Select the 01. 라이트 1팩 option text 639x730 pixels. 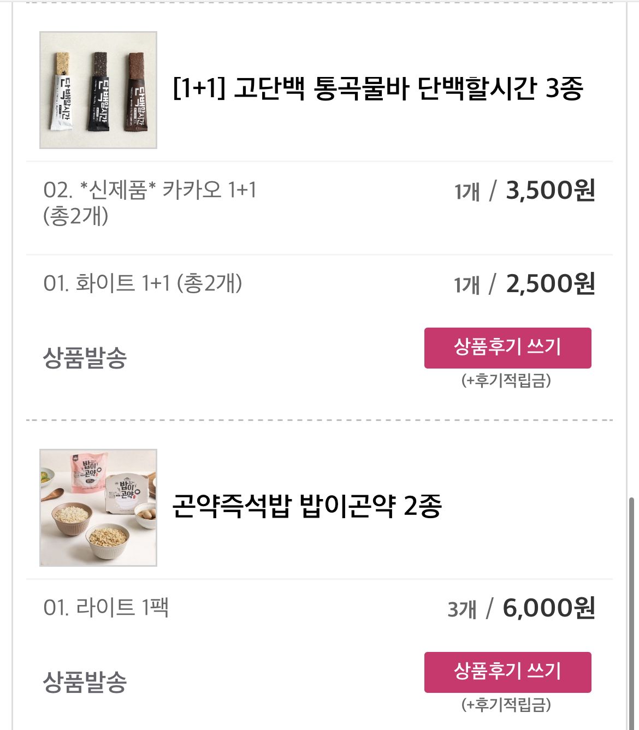tap(106, 607)
